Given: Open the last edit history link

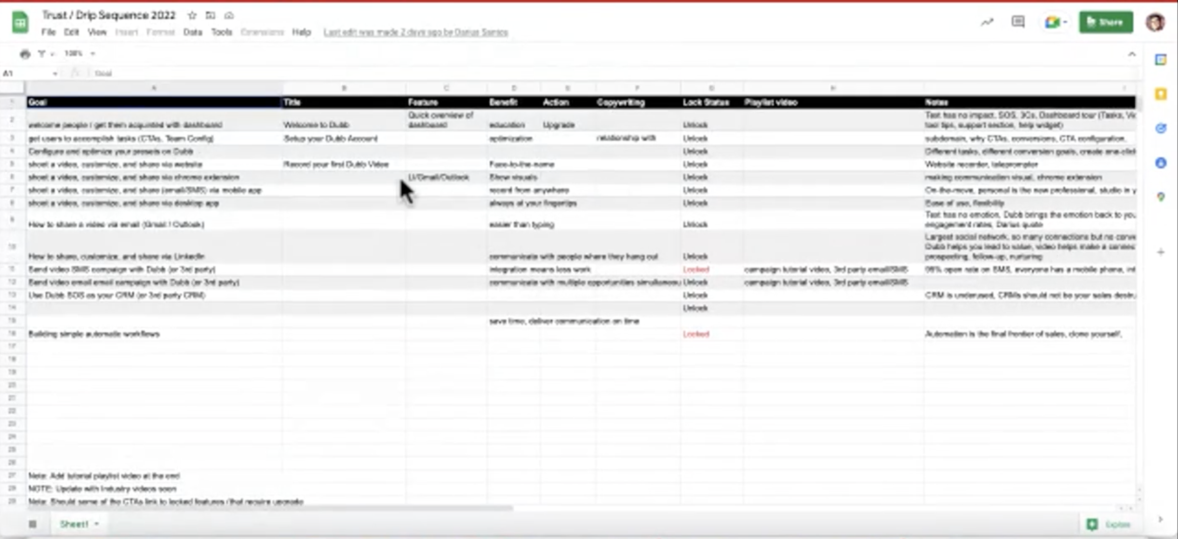Looking at the screenshot, I should pos(415,33).
